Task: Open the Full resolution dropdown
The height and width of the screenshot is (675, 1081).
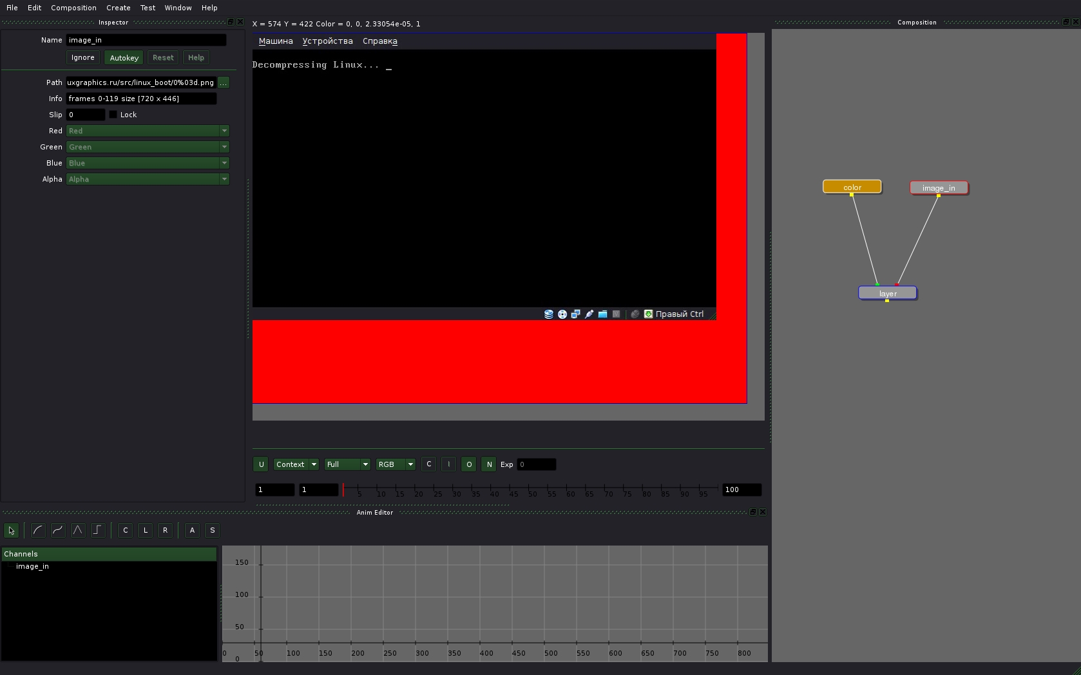Action: (x=347, y=464)
